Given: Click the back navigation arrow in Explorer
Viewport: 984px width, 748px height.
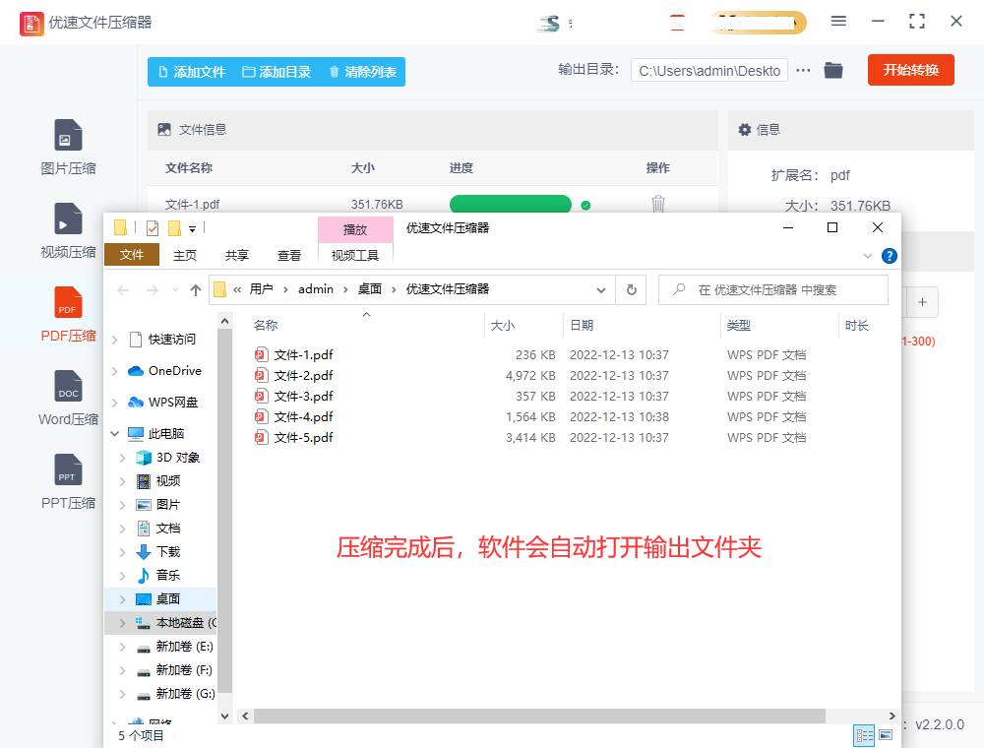Looking at the screenshot, I should coord(124,290).
